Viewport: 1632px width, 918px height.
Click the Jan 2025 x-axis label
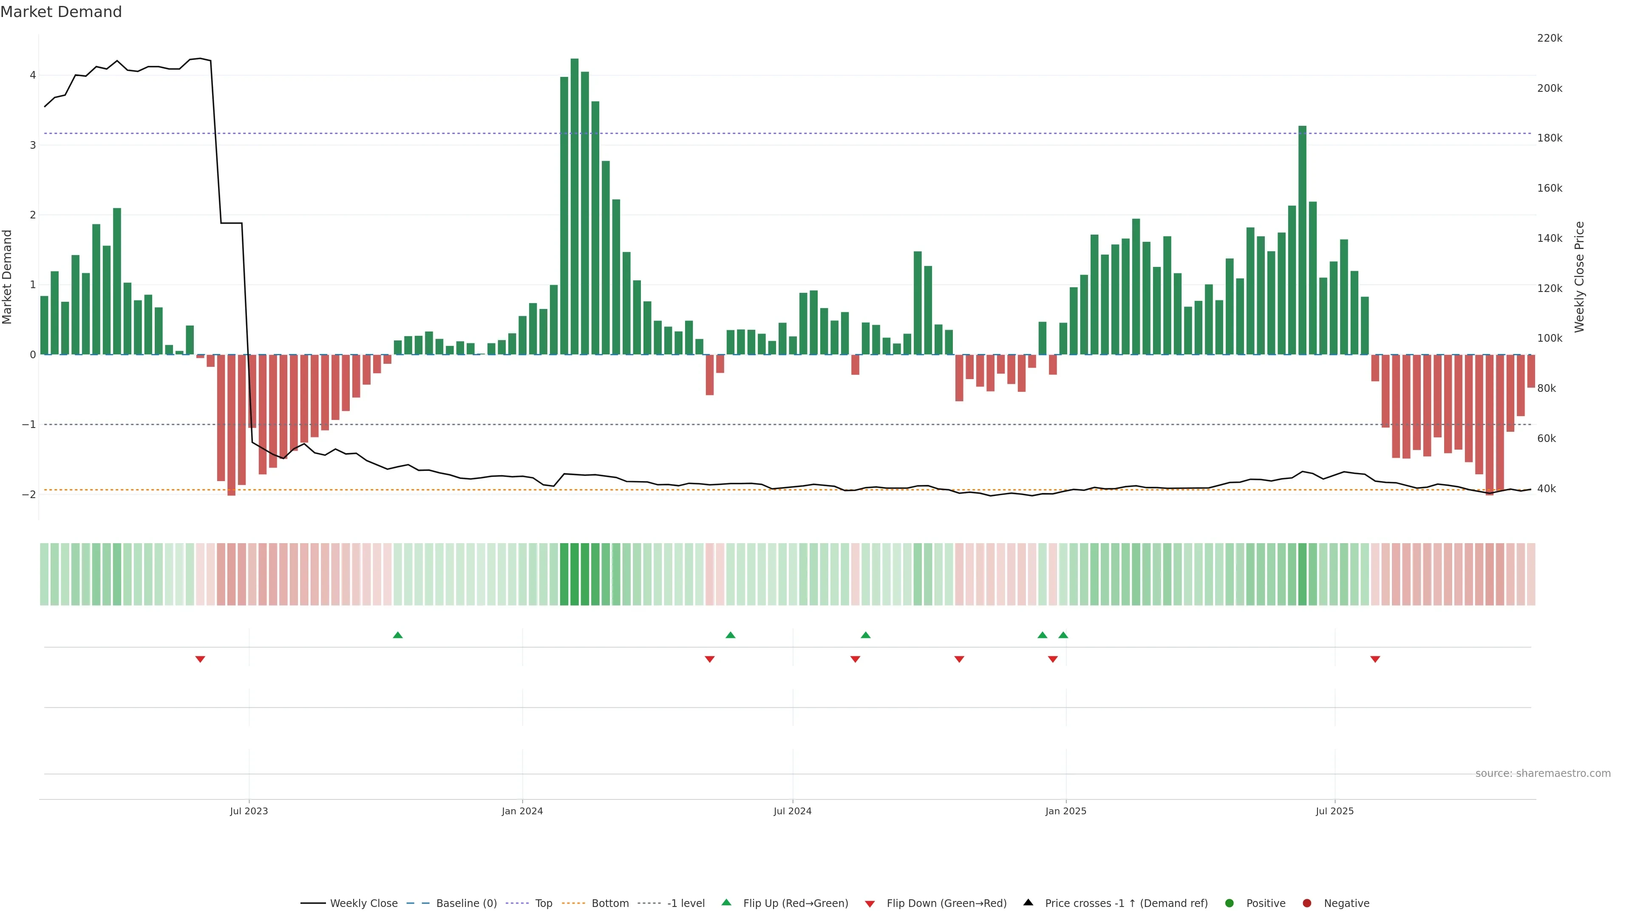click(x=1065, y=811)
